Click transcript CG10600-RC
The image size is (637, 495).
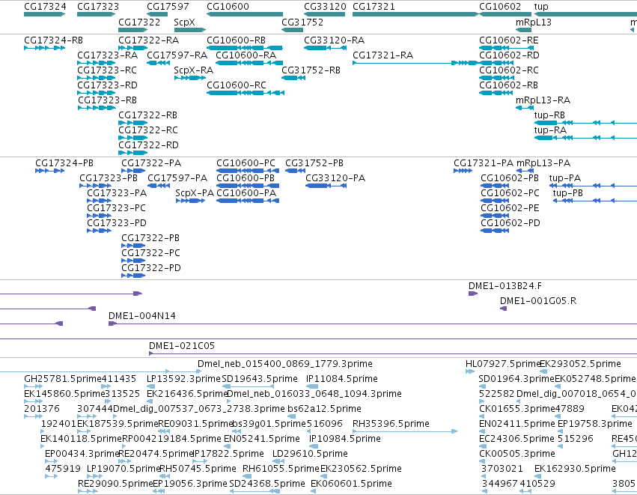pyautogui.click(x=246, y=93)
